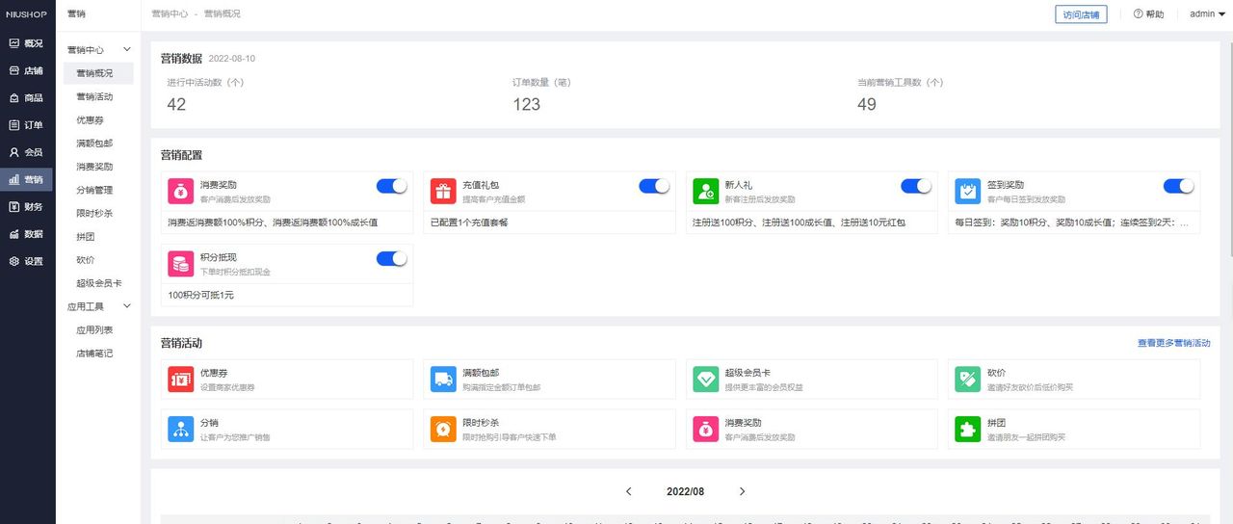Open the 消费奖励 icon in 营销活动
This screenshot has width=1233, height=524.
coord(705,429)
